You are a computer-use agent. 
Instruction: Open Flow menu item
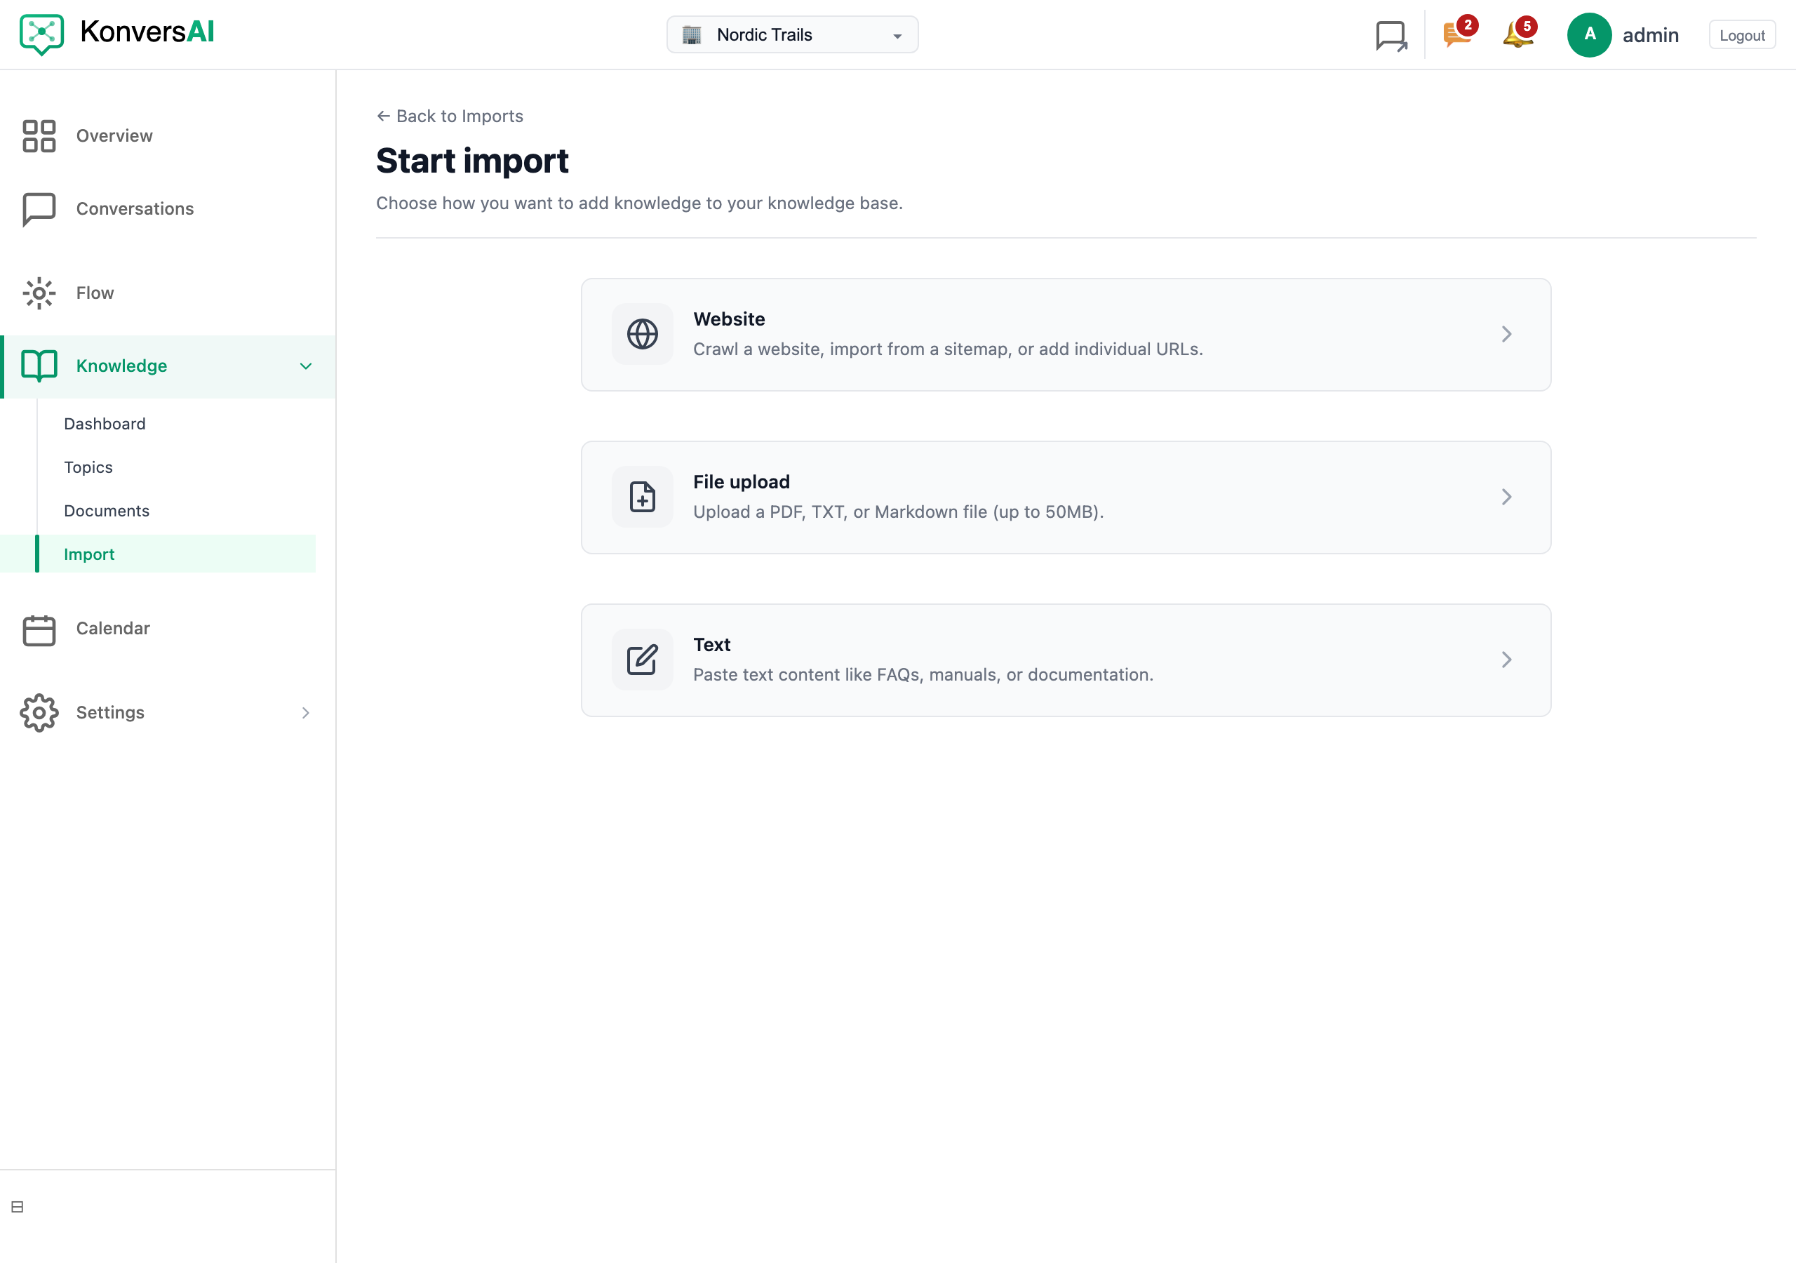168,293
